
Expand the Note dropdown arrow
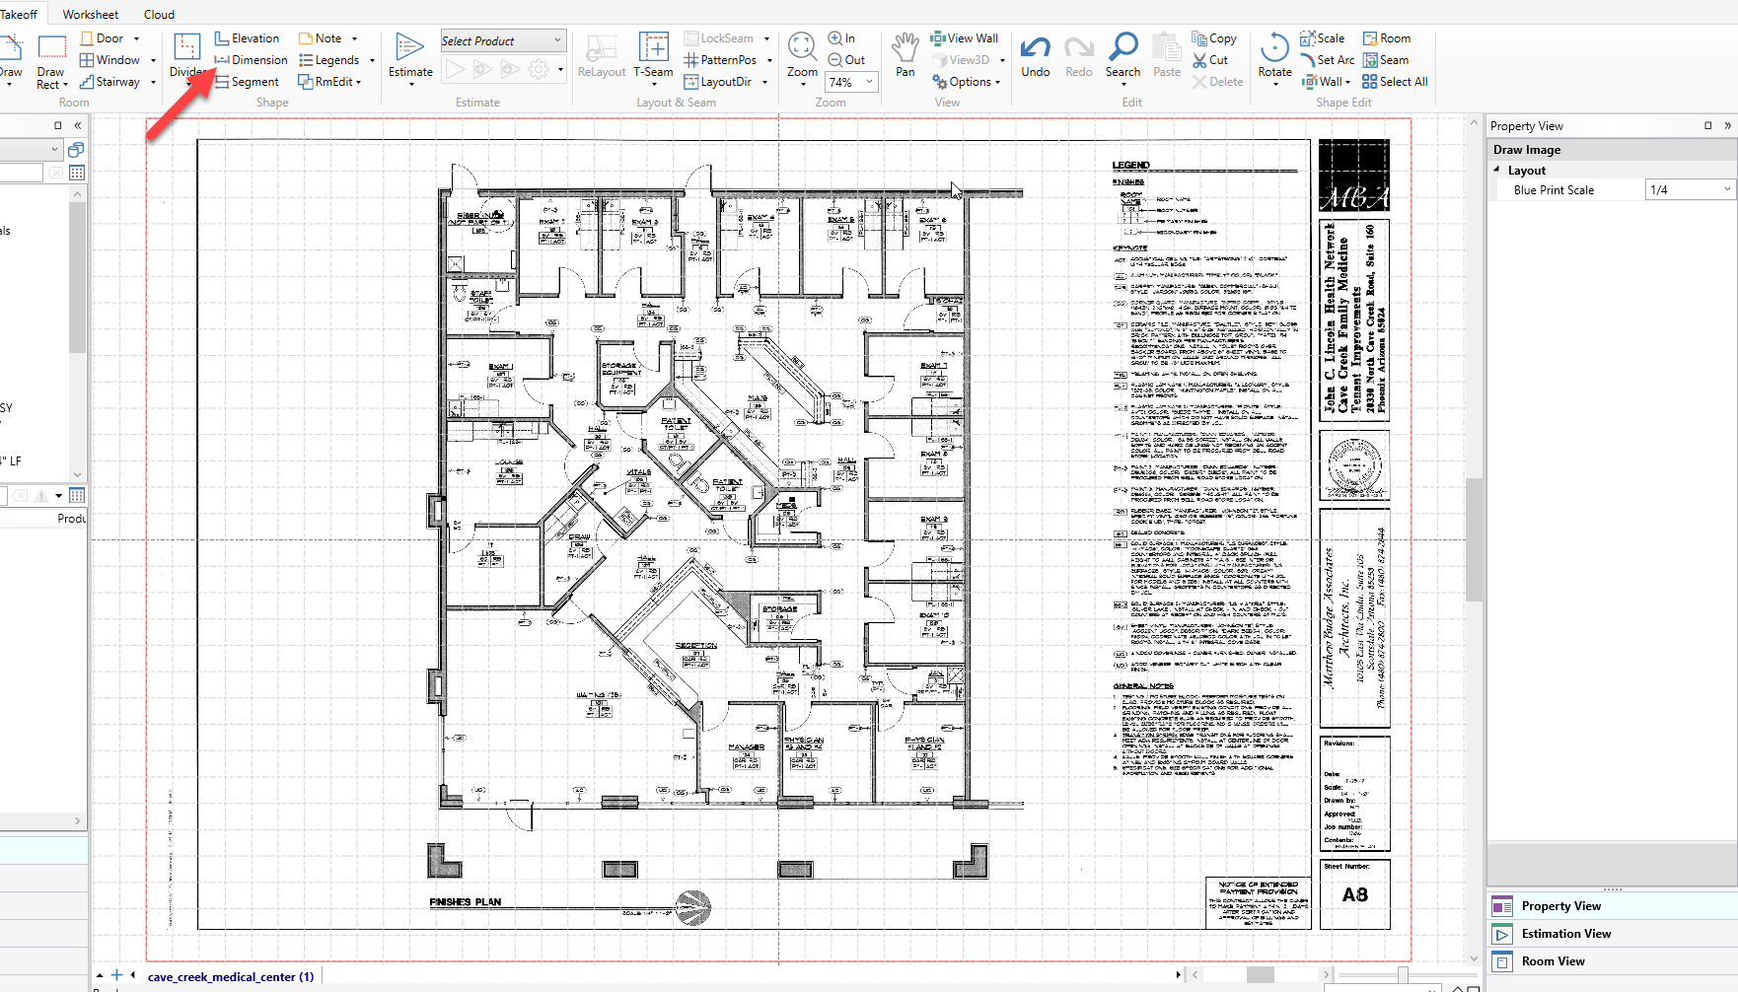(x=354, y=38)
